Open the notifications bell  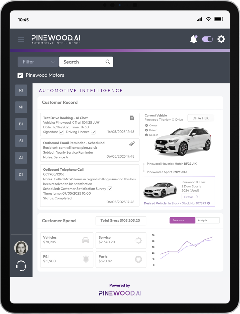(194, 39)
